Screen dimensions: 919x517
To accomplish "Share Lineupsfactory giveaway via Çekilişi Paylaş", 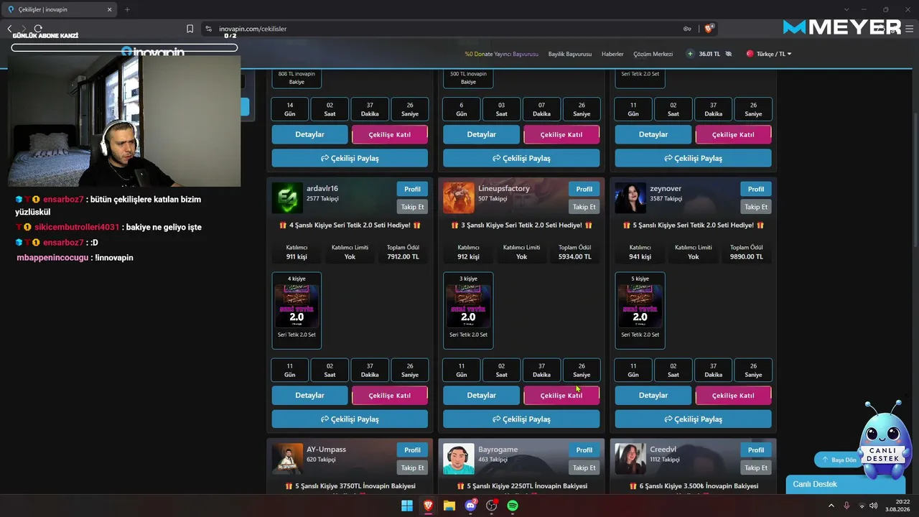I will 521,419.
